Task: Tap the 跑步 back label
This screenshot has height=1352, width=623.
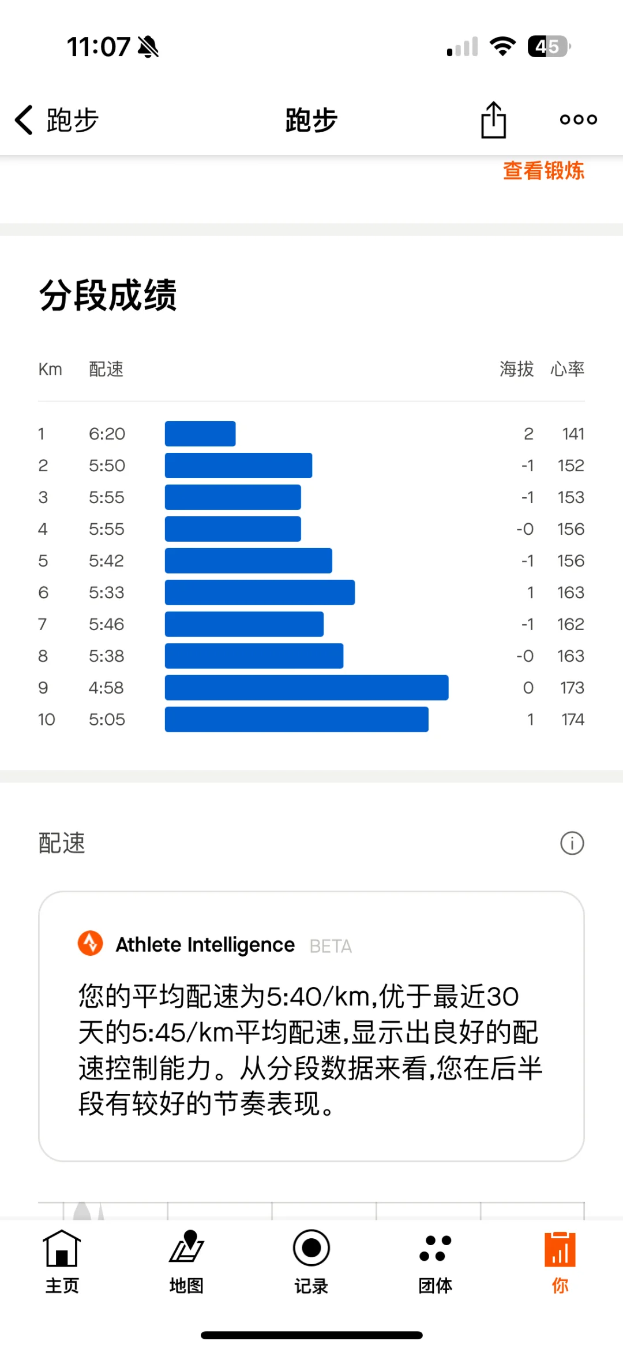Action: tap(73, 120)
